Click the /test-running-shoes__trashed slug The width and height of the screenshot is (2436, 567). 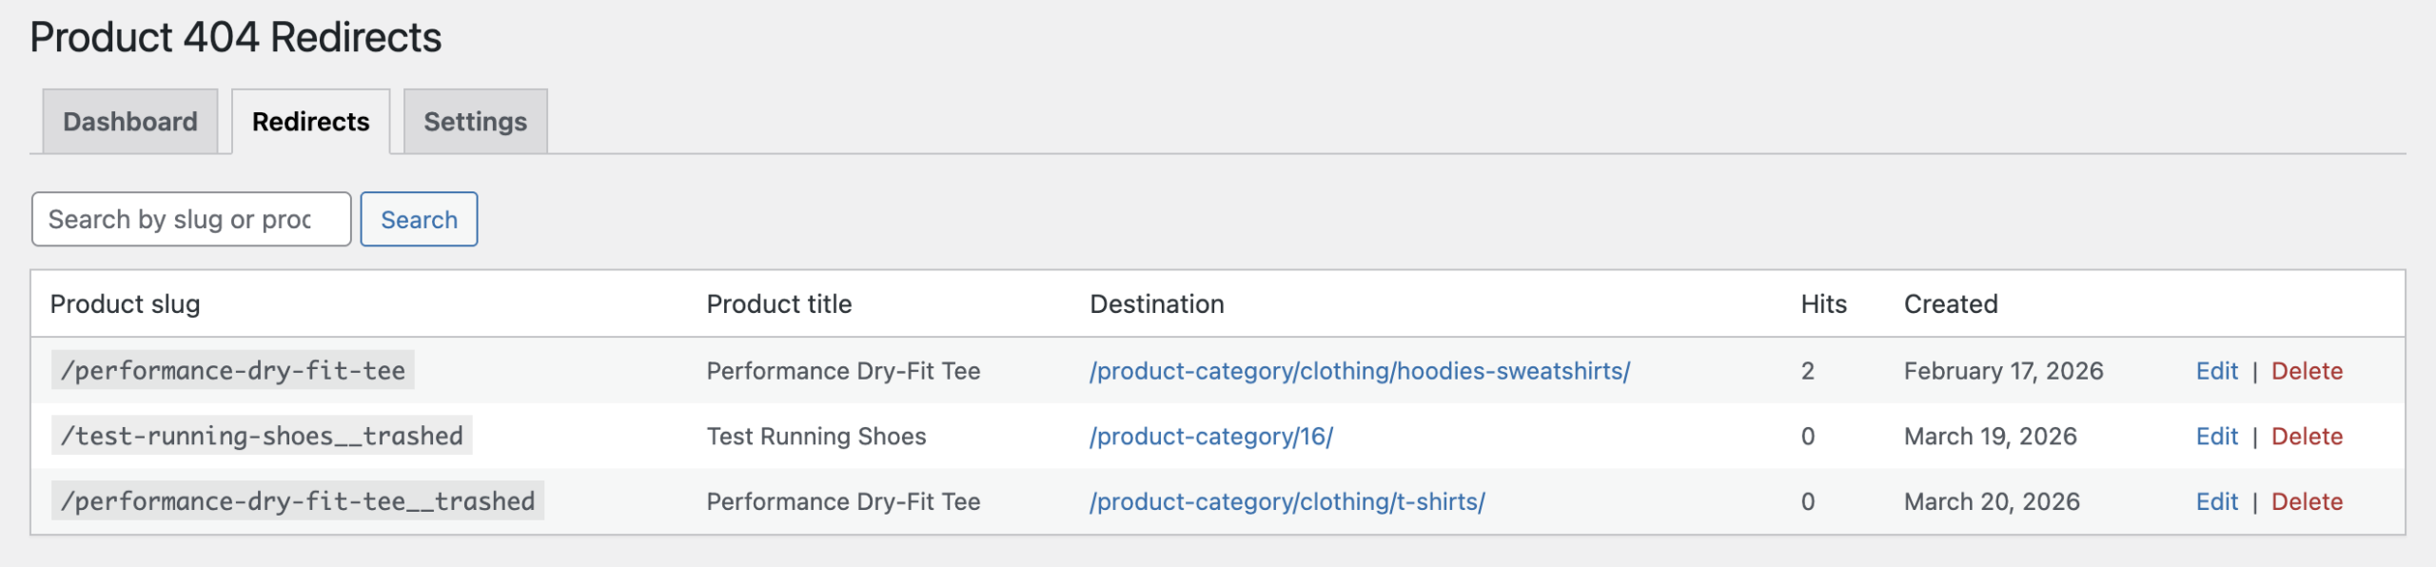[262, 436]
